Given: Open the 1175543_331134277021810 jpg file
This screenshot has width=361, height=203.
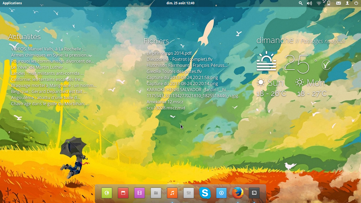Looking at the screenshot, I should click(192, 96).
